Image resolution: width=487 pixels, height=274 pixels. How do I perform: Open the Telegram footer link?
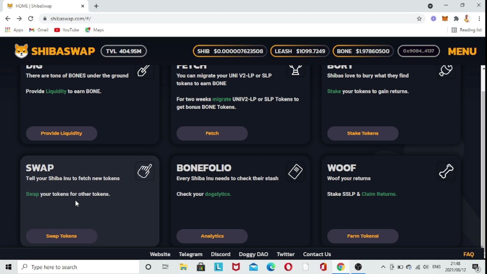pyautogui.click(x=191, y=254)
